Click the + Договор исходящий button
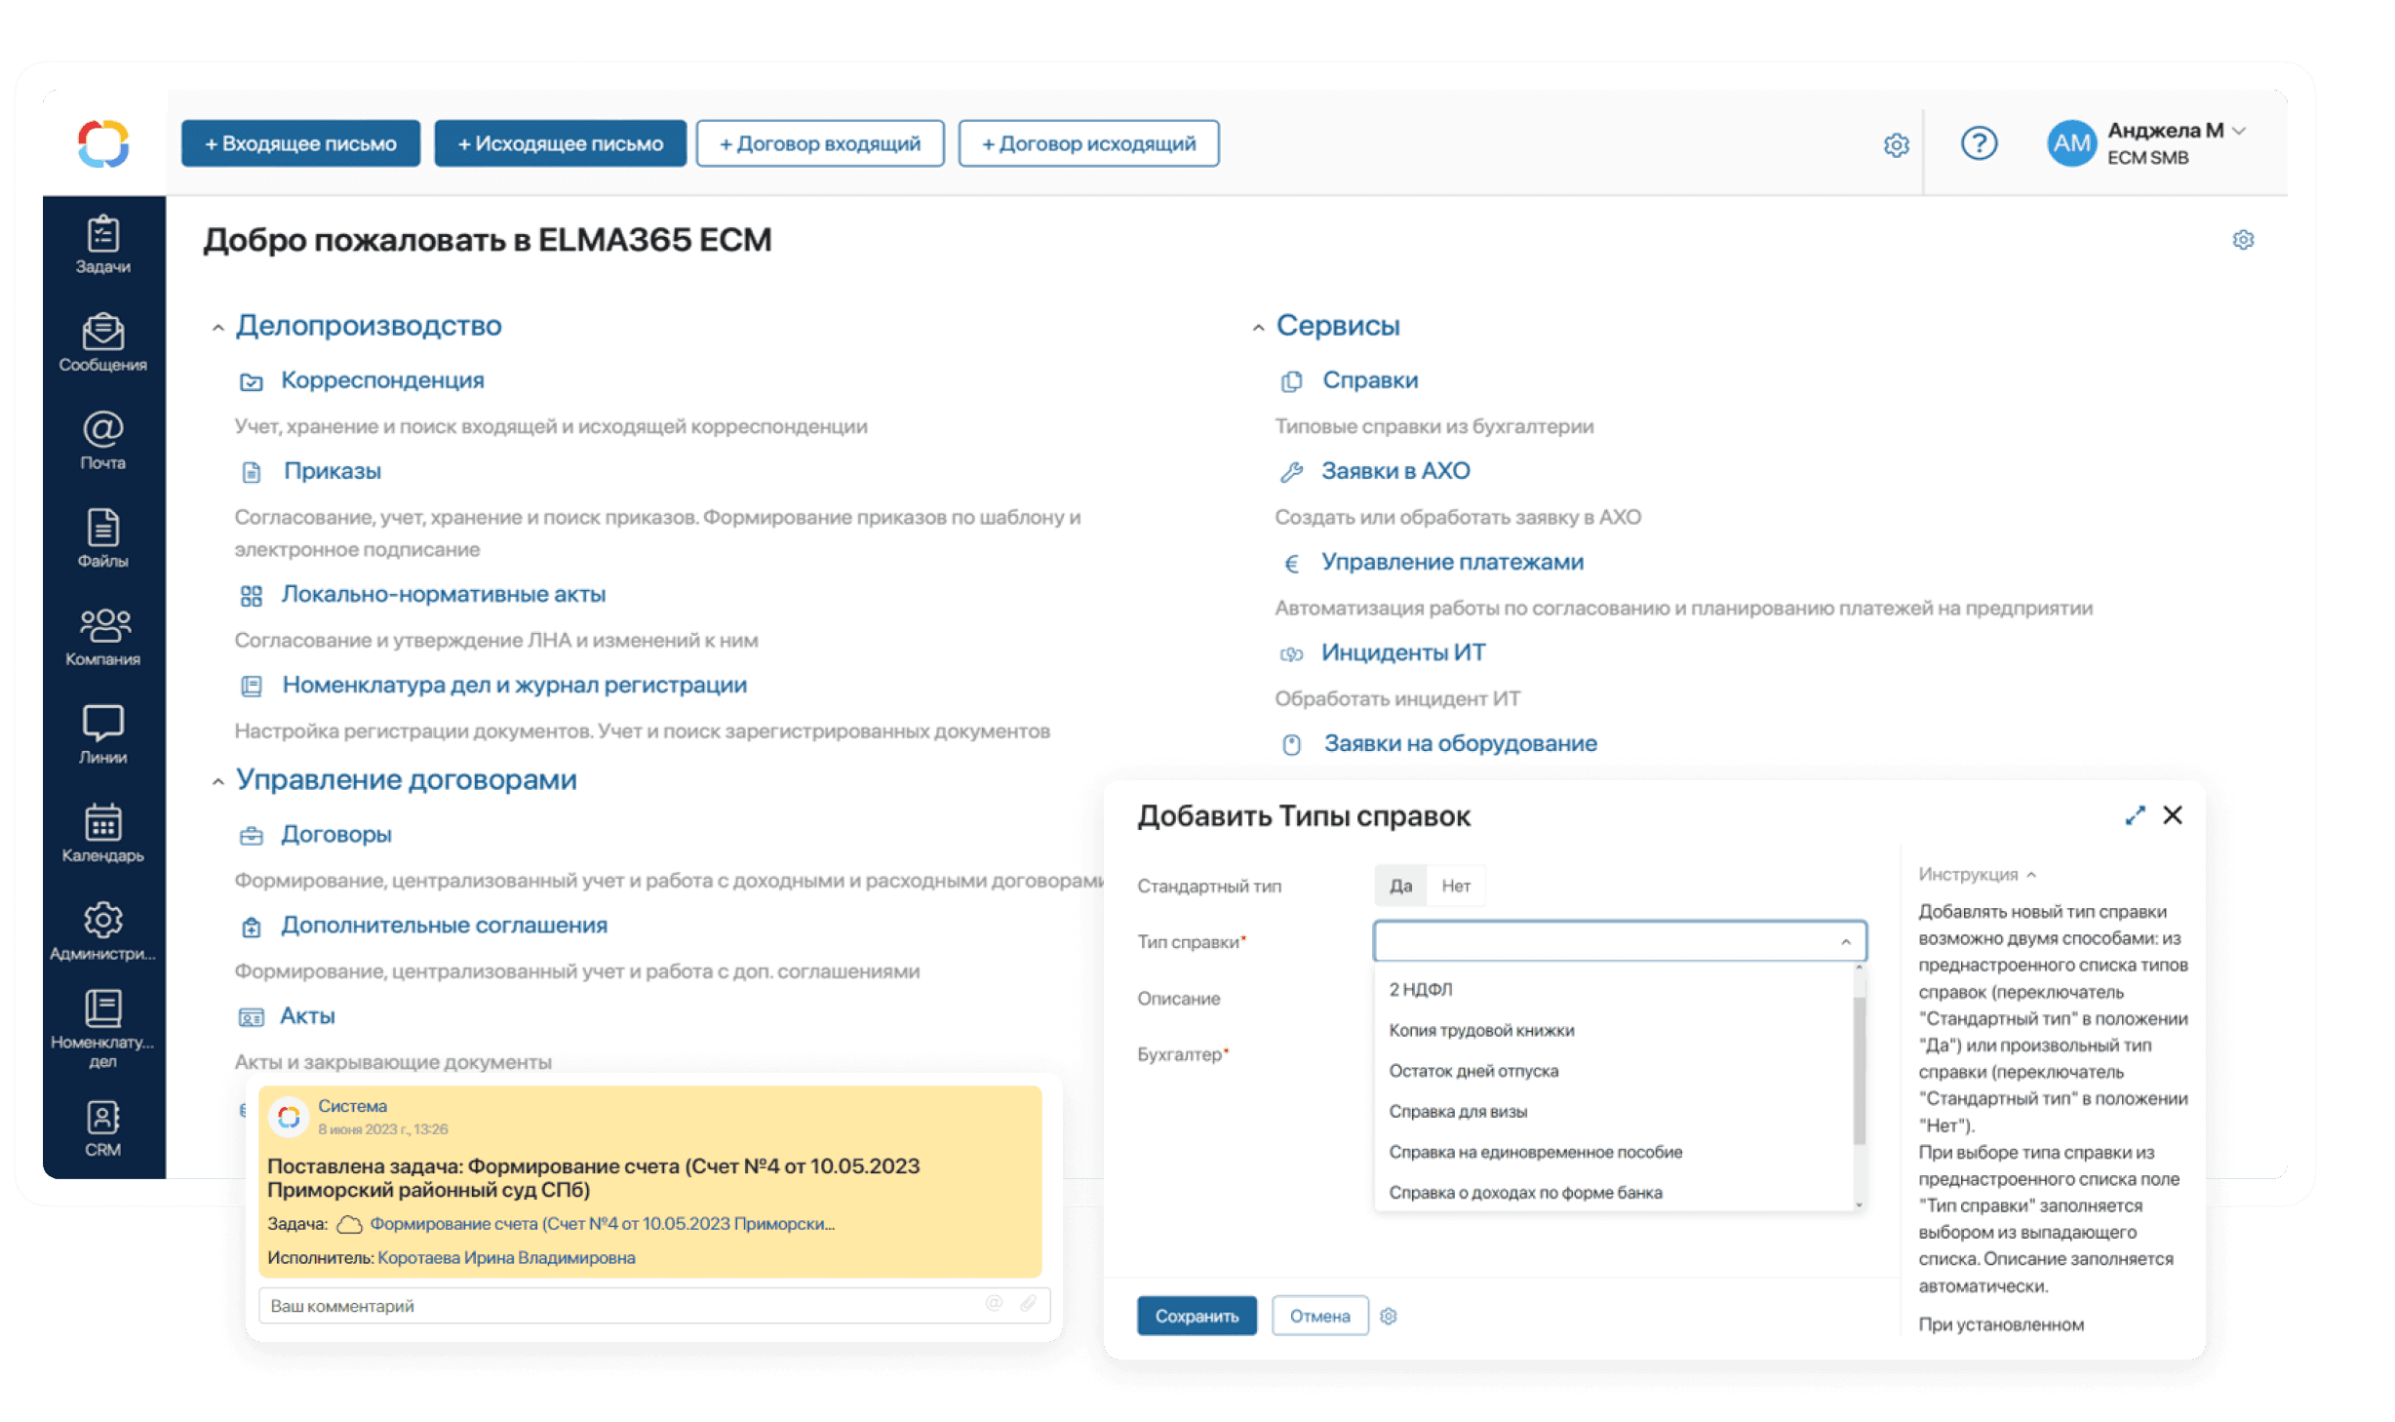Image resolution: width=2395 pixels, height=1422 pixels. pyautogui.click(x=1088, y=143)
